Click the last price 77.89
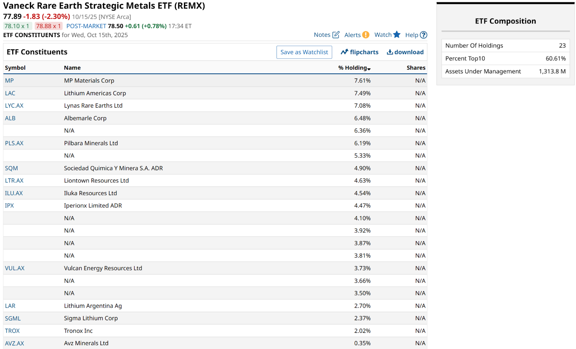Viewport: 576px width, 349px height. [12, 17]
